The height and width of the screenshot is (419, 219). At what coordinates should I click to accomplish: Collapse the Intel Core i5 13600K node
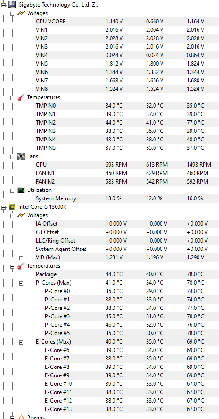(x=4, y=207)
